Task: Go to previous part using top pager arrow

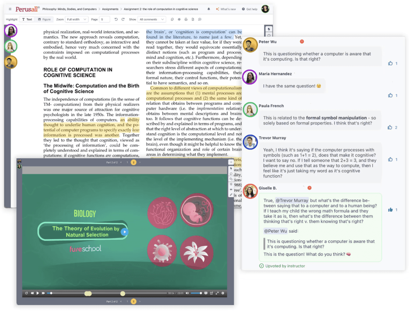Action: (121, 163)
